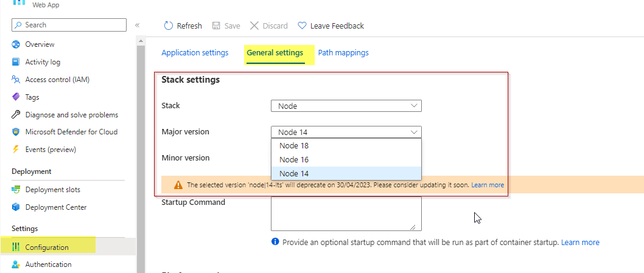
Task: Click the Settings section header
Action: point(24,228)
